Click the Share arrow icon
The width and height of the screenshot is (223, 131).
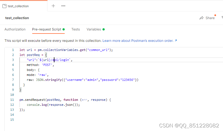coord(202,18)
